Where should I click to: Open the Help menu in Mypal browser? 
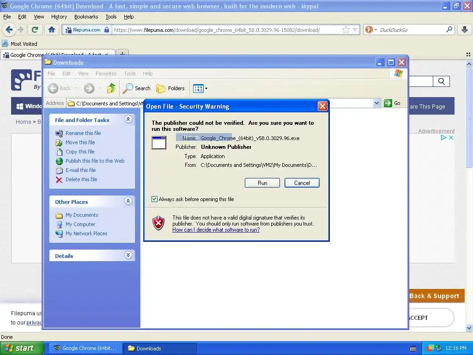128,17
